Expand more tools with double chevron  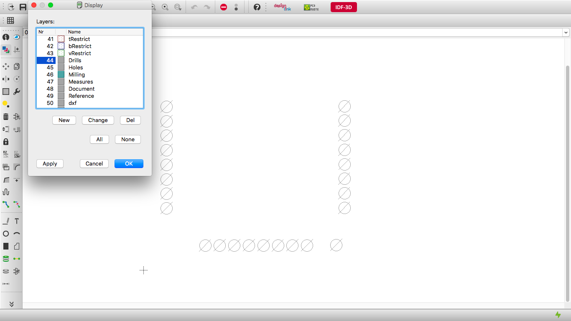tap(11, 304)
